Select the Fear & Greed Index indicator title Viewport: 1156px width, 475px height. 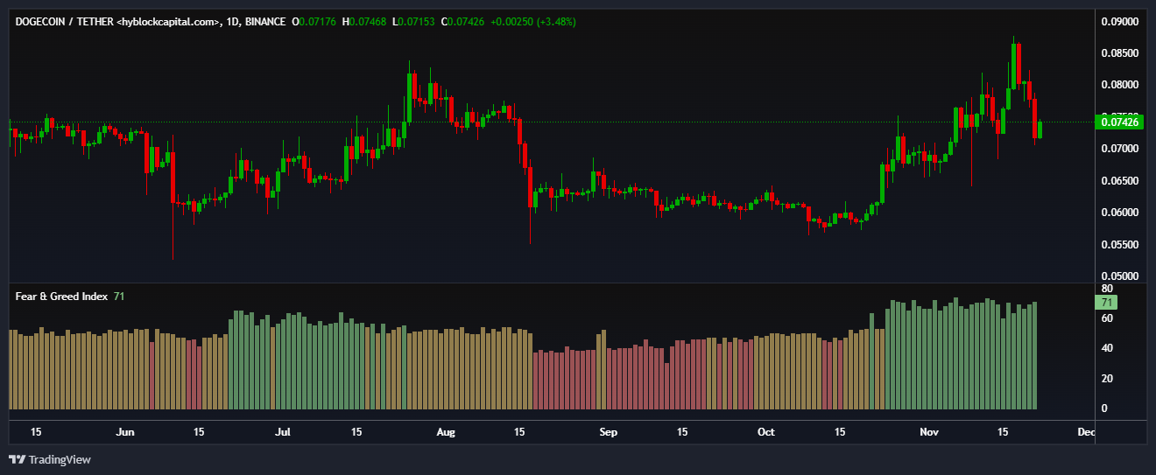click(62, 297)
